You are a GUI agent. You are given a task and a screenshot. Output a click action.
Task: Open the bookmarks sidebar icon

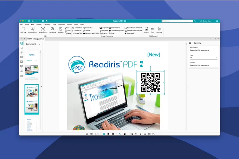coord(21,48)
